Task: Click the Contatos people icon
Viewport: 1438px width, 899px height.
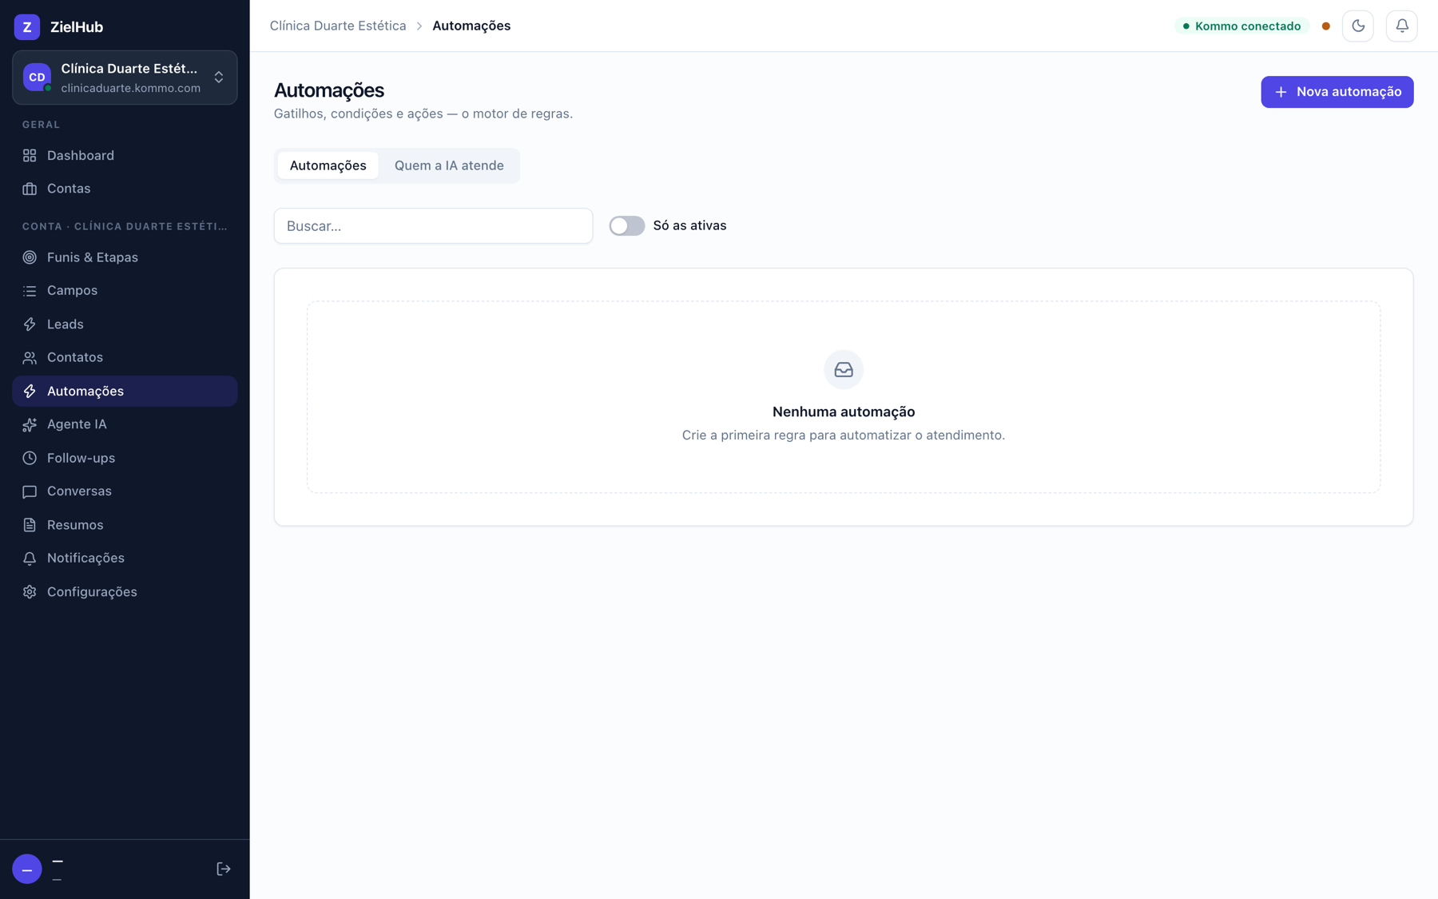Action: tap(30, 357)
